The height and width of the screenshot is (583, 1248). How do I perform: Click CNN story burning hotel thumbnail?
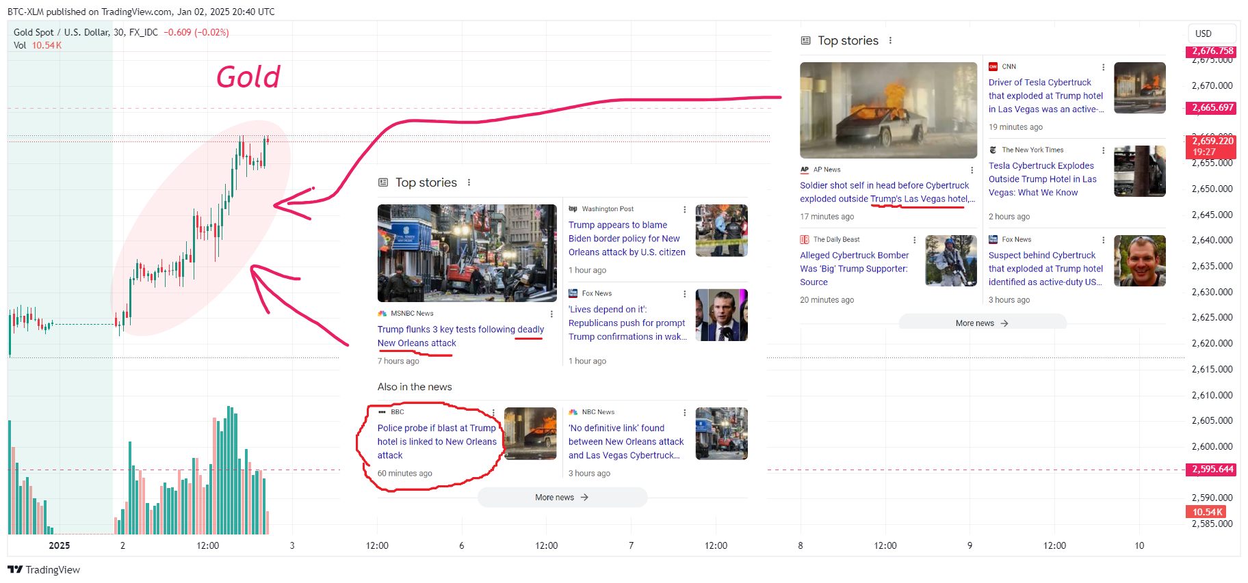[x=1139, y=87]
